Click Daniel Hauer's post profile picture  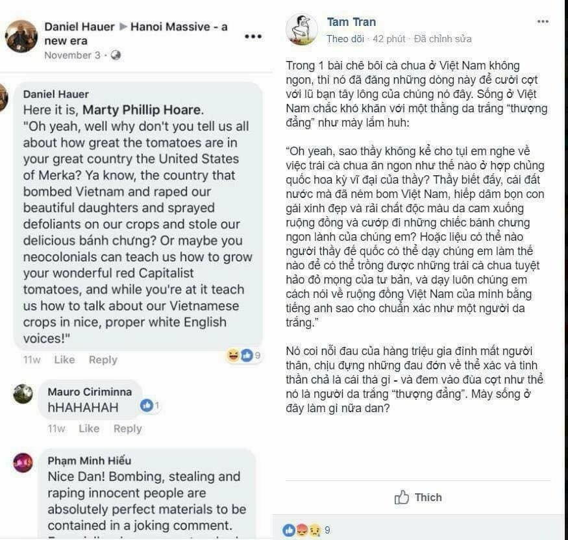(x=21, y=36)
